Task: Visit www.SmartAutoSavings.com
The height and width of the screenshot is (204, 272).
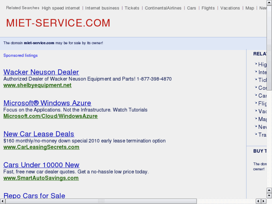Action: (x=41, y=178)
